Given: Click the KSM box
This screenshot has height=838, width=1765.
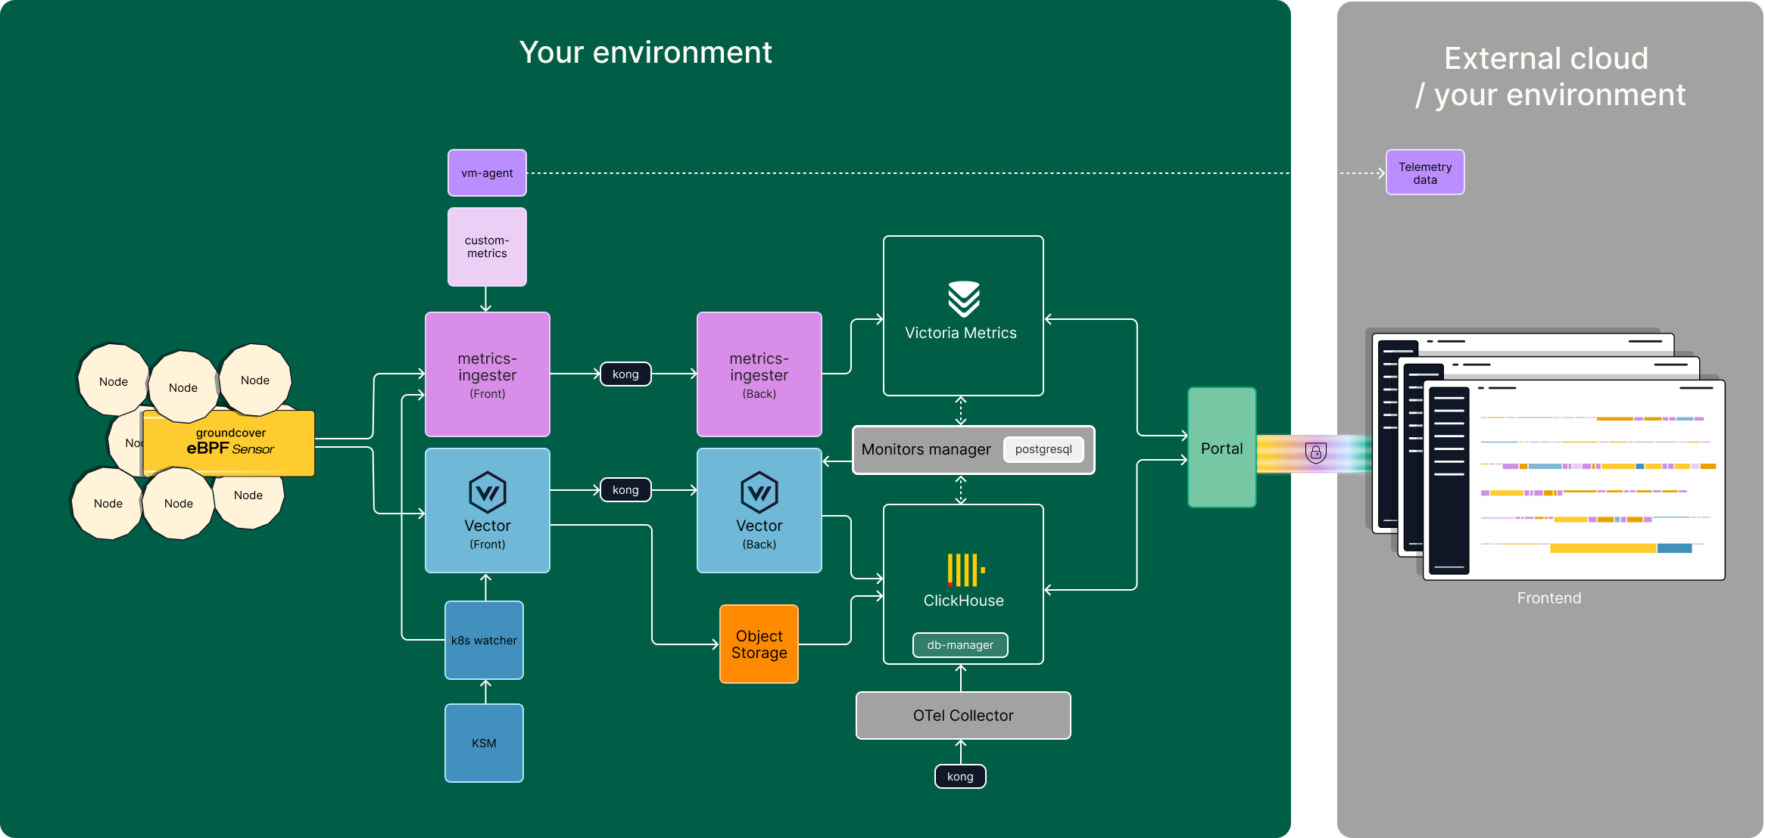Looking at the screenshot, I should point(484,743).
